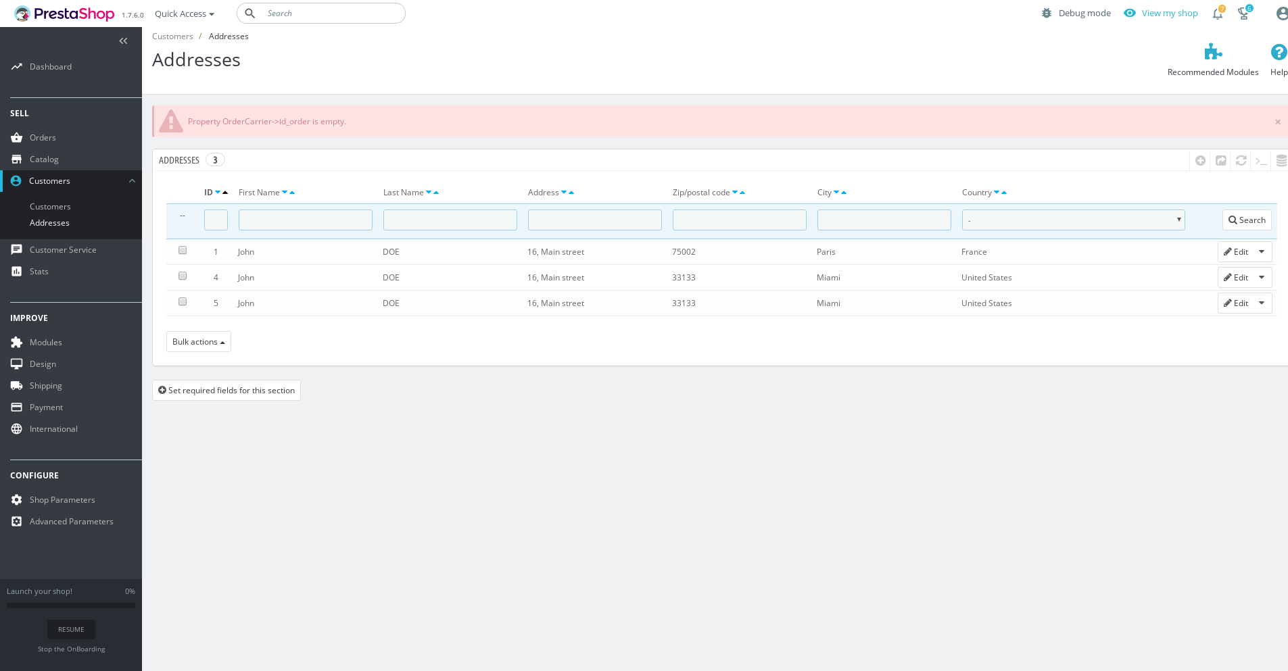Click the Debug mode bug icon
Screen dimensions: 1288x671
[1047, 14]
